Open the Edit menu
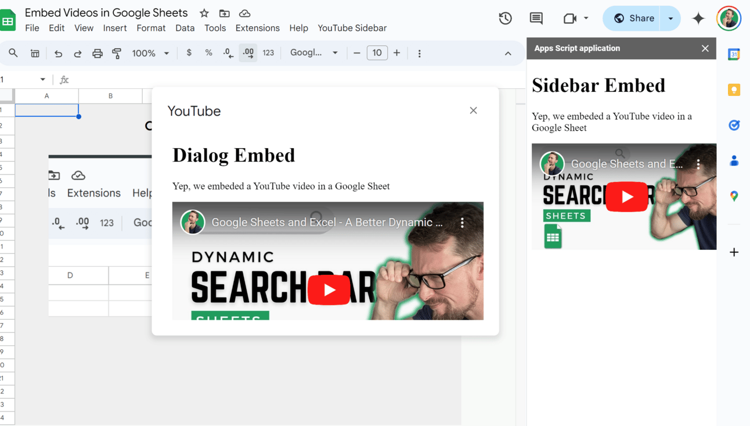The height and width of the screenshot is (426, 750). [56, 28]
